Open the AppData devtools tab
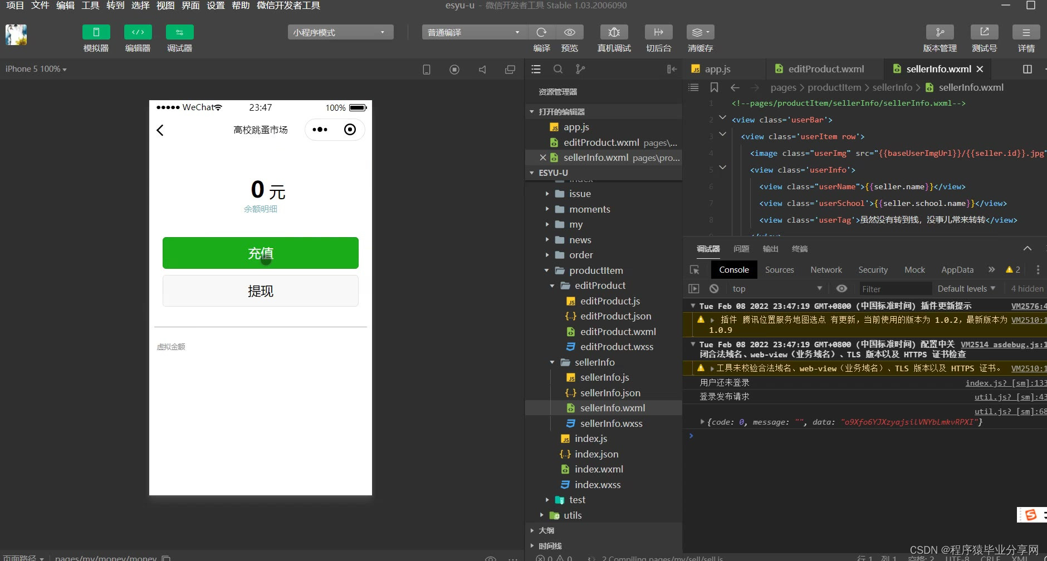This screenshot has height=561, width=1047. click(957, 270)
